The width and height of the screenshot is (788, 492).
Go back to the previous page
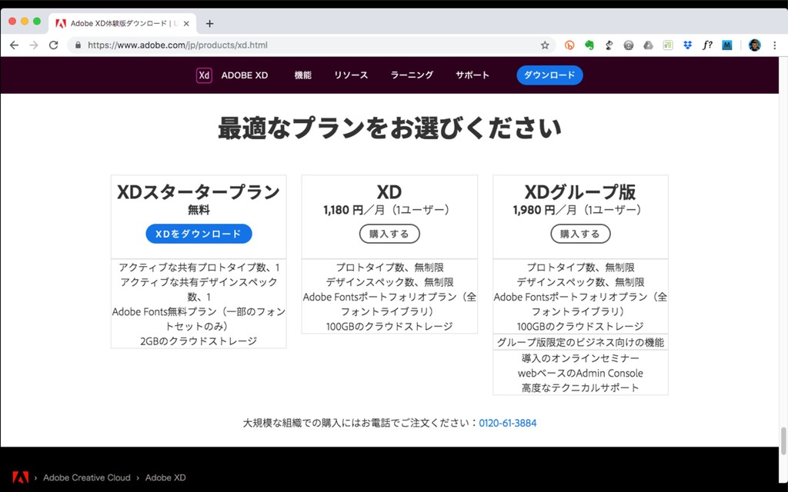[14, 45]
